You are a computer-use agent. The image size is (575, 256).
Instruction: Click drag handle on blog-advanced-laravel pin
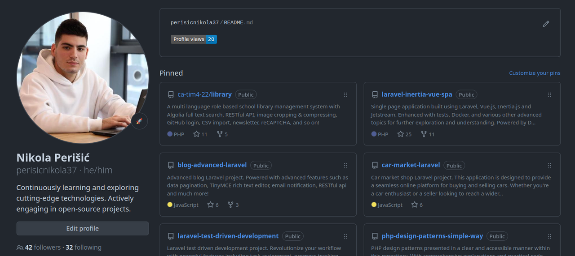345,166
